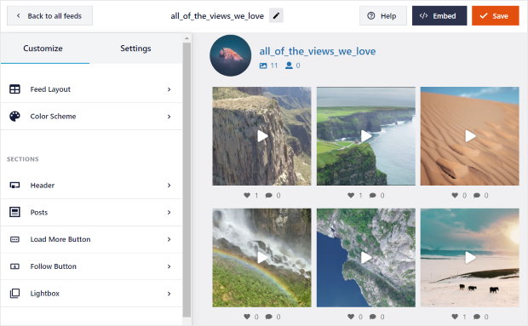
Task: Click heart icon under rocky cliff video
Action: click(247, 195)
